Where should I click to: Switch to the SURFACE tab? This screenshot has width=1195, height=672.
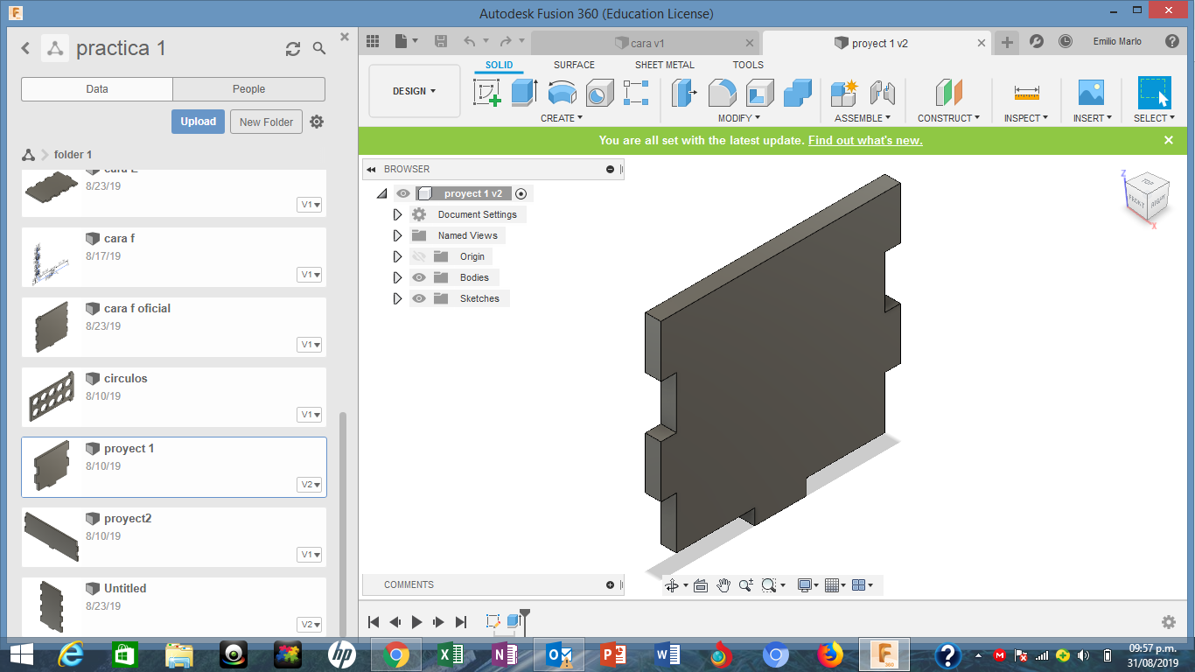click(574, 65)
